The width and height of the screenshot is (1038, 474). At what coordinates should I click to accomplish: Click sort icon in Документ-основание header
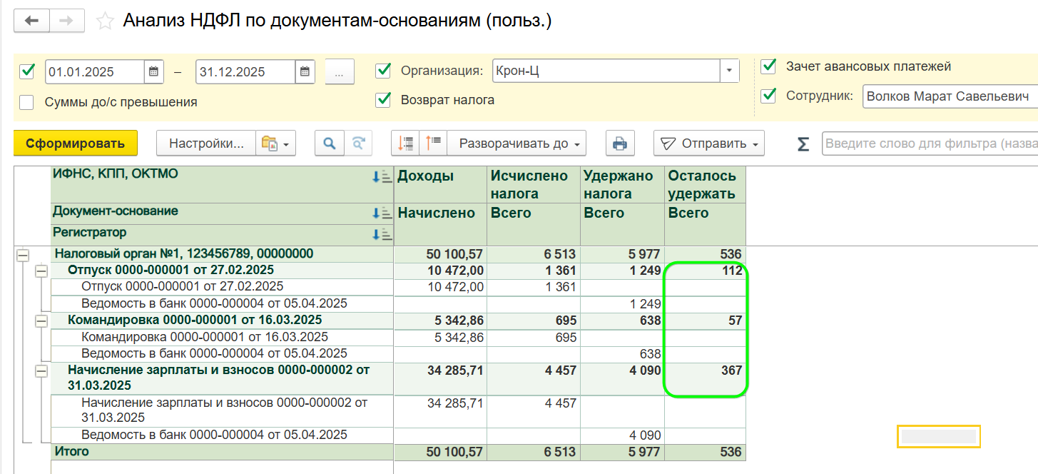coord(382,213)
